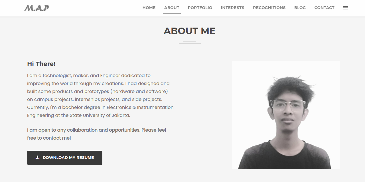Go to the RECOGNITIONS page
This screenshot has height=182, width=365.
(x=269, y=8)
